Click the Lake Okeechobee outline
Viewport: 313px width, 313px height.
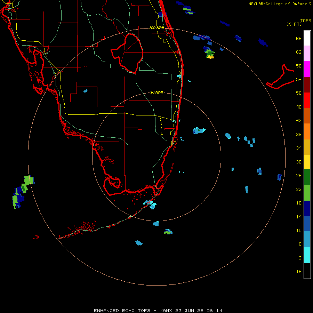click(x=127, y=54)
